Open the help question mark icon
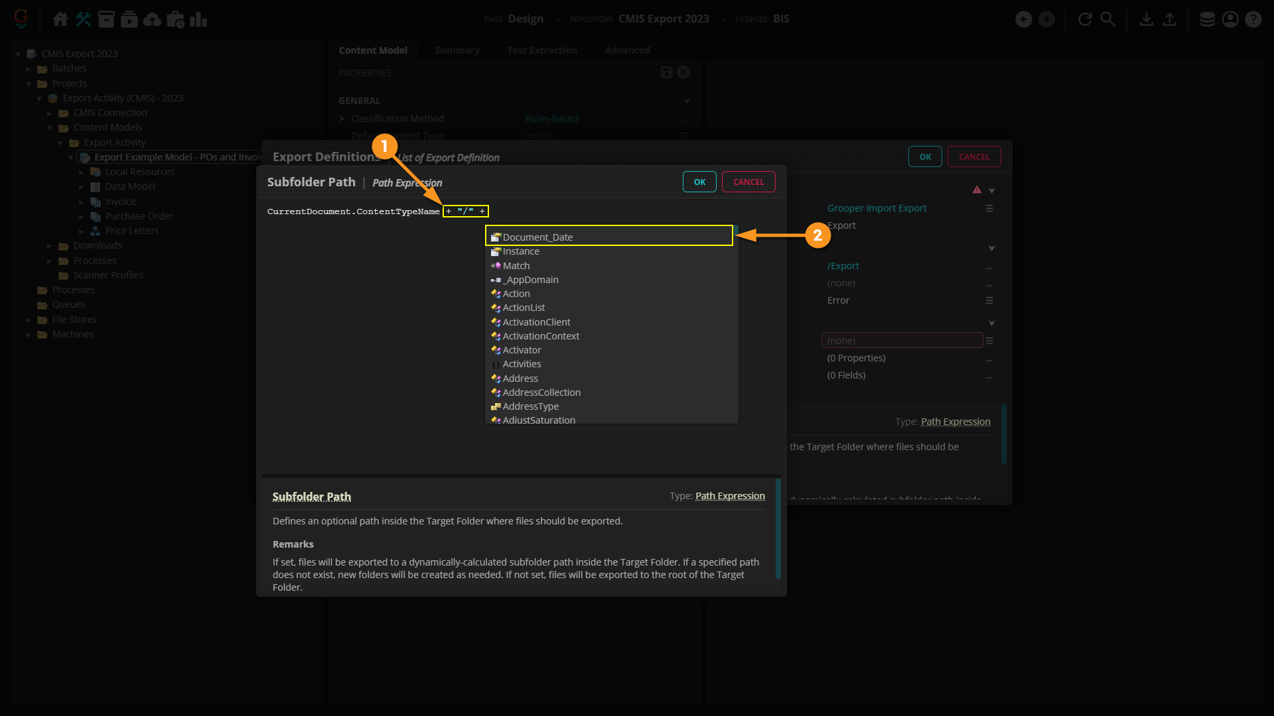The image size is (1274, 716). (1253, 19)
